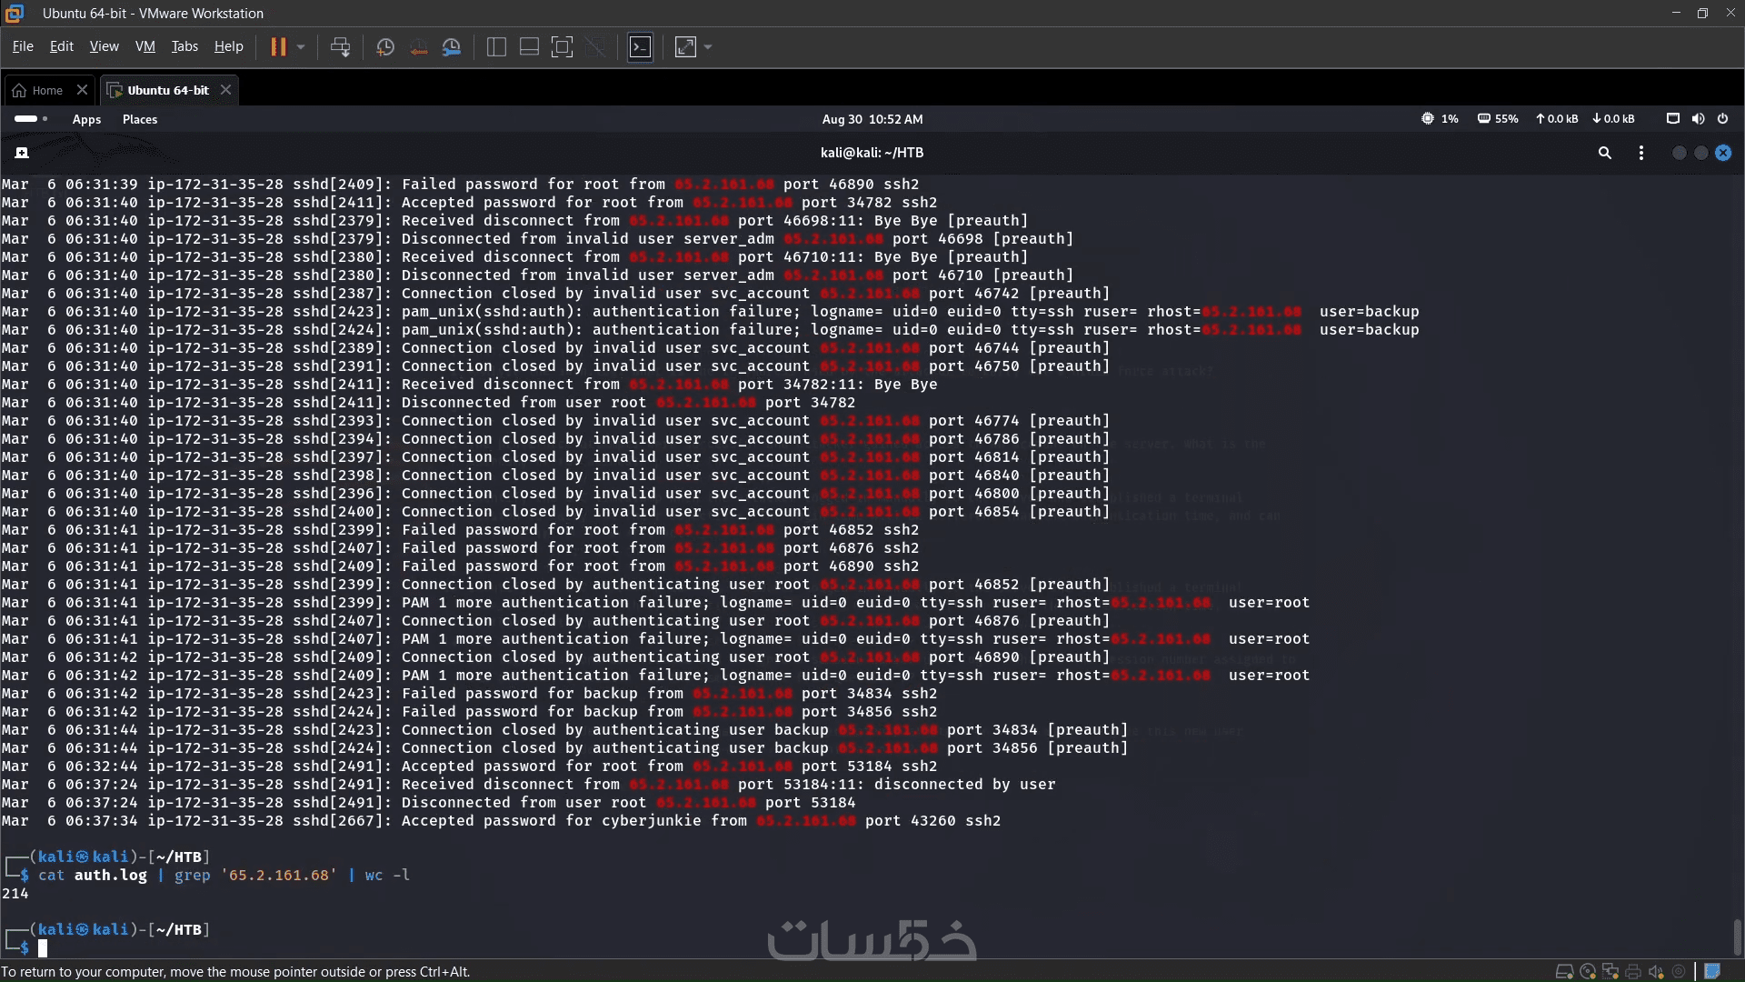Open the VM menu
Viewport: 1745px width, 982px height.
point(145,46)
